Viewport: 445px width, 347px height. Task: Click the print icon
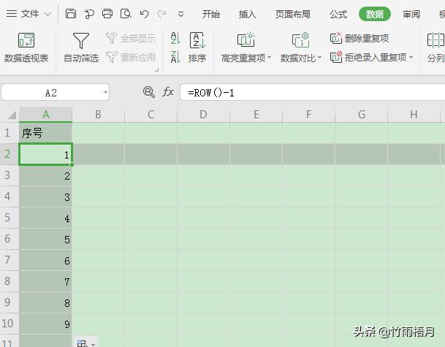[x=107, y=14]
